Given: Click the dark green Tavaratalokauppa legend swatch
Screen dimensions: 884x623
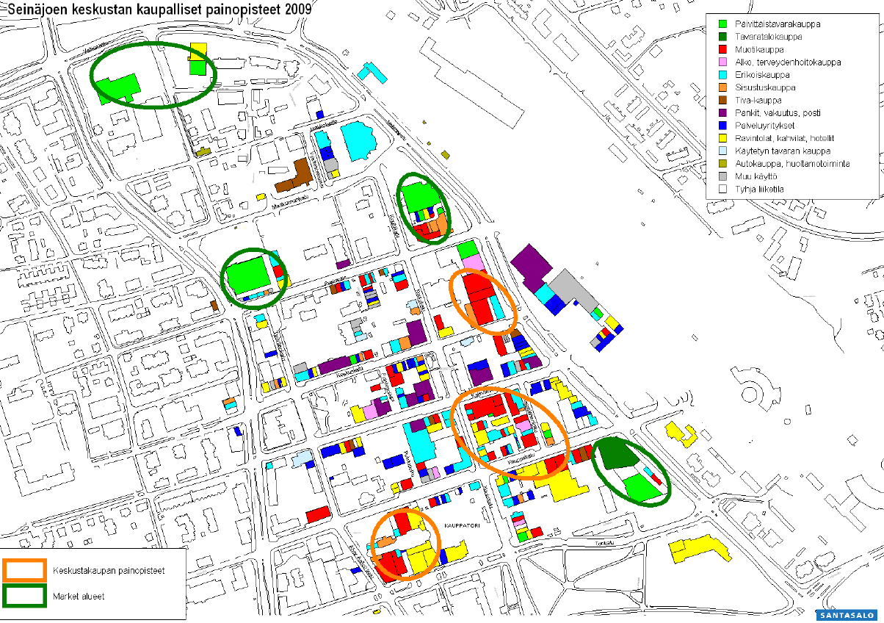Looking at the screenshot, I should point(722,36).
